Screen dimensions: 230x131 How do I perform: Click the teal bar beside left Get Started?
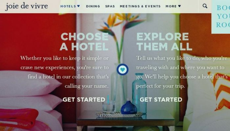coord(108,100)
